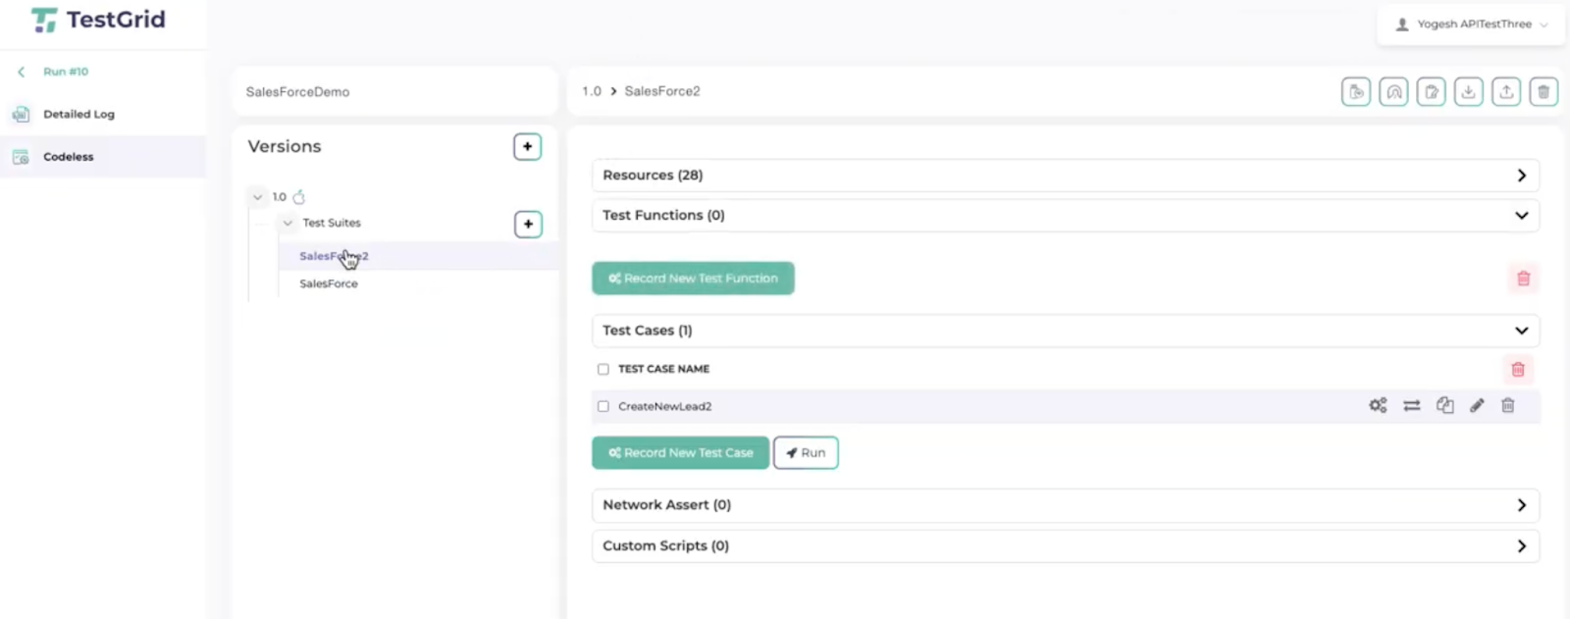Expand the Network Assert (0) section
This screenshot has width=1570, height=619.
pos(1066,505)
